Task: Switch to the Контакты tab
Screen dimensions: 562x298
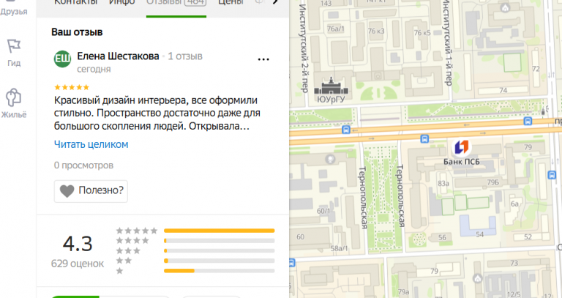Action: pos(76,3)
